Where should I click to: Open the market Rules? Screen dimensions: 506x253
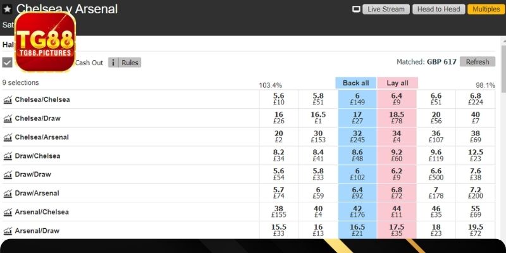tap(130, 63)
